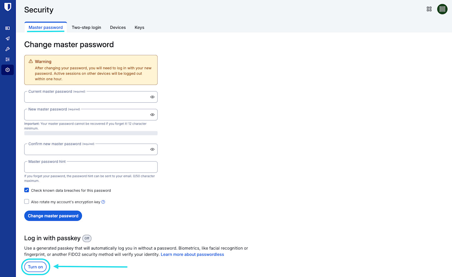The width and height of the screenshot is (452, 277).
Task: Open the passwordless learn more link
Action: (192, 254)
